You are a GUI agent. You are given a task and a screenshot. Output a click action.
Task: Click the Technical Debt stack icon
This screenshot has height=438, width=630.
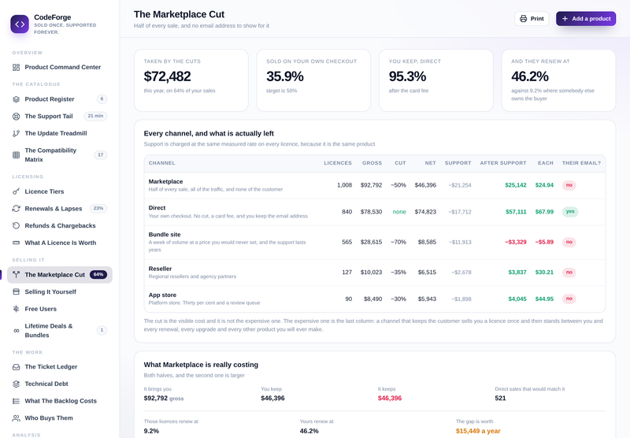click(16, 384)
